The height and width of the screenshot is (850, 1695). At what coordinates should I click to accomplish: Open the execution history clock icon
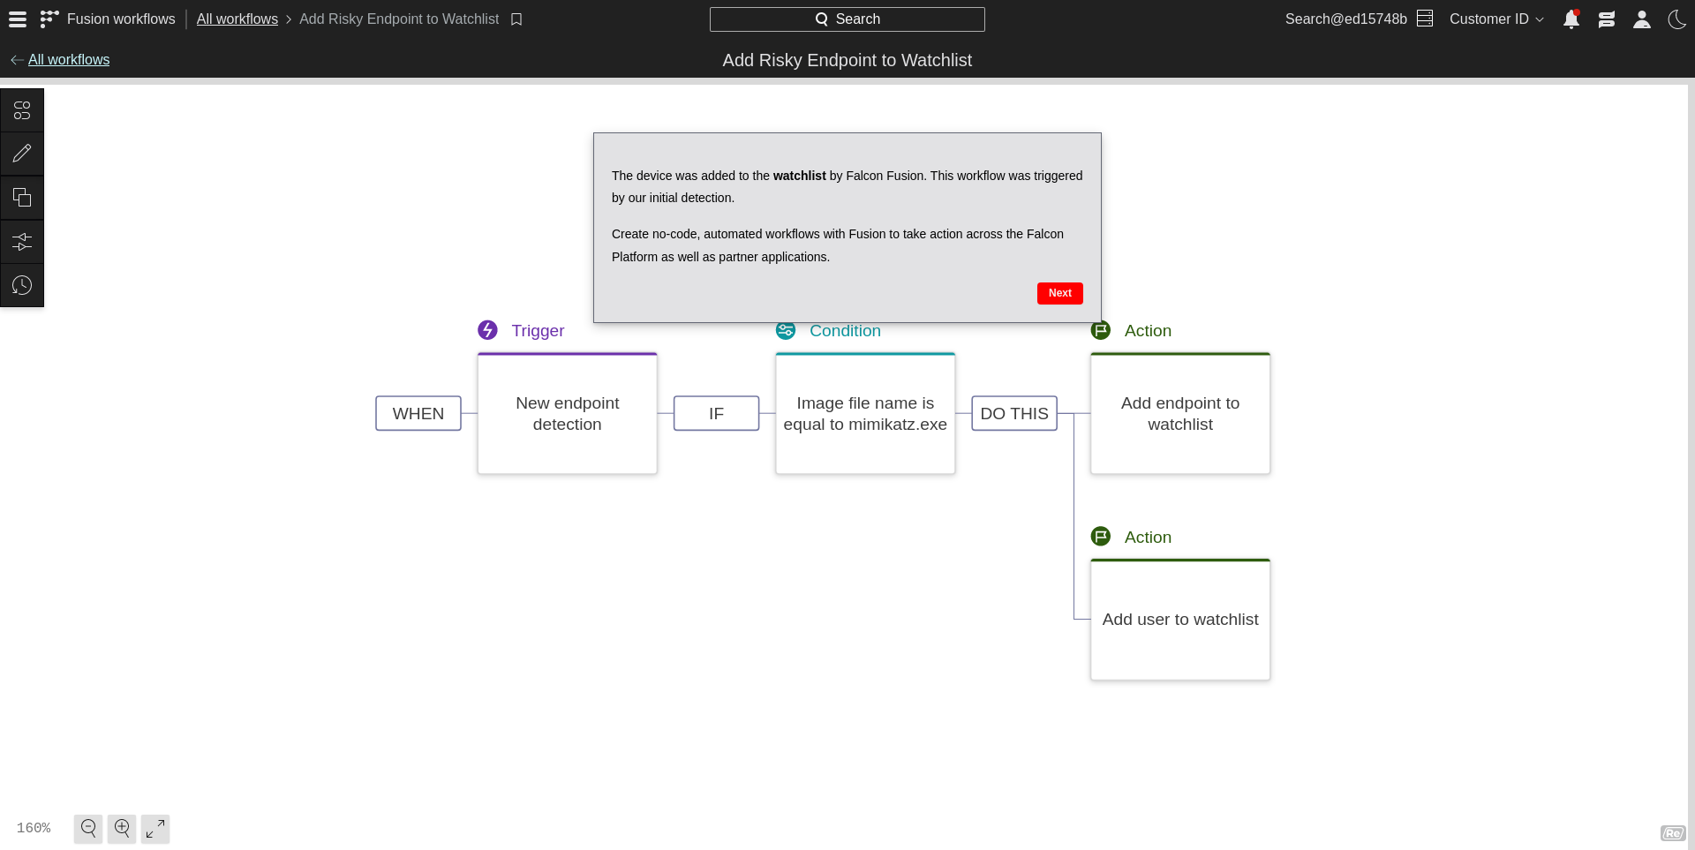(22, 284)
